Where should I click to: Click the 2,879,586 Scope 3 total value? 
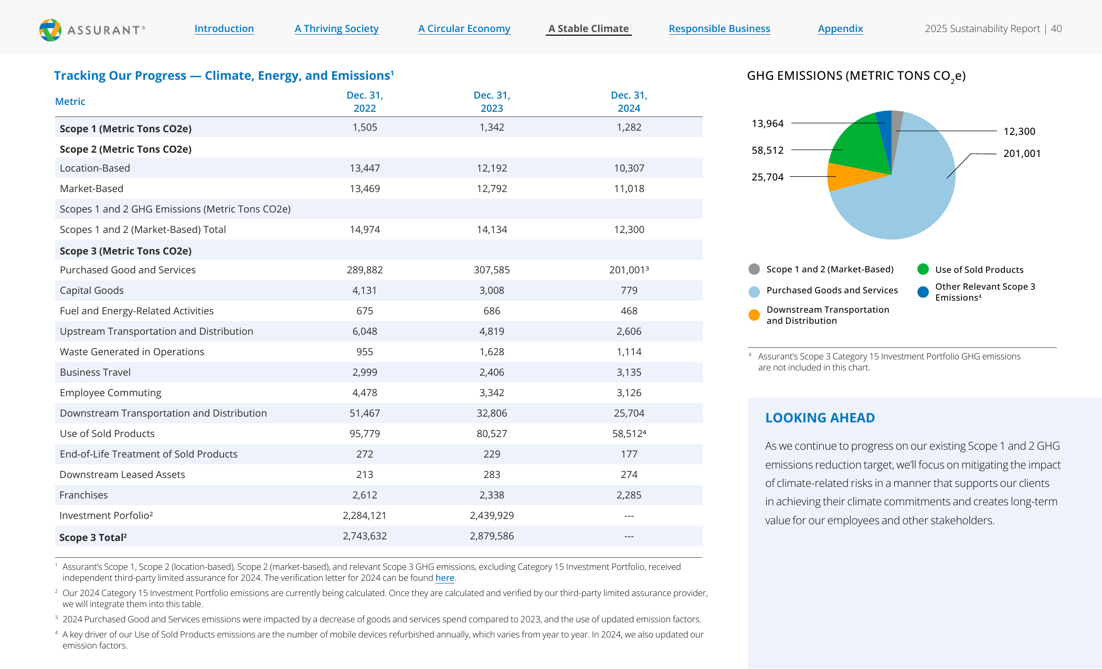pos(492,536)
